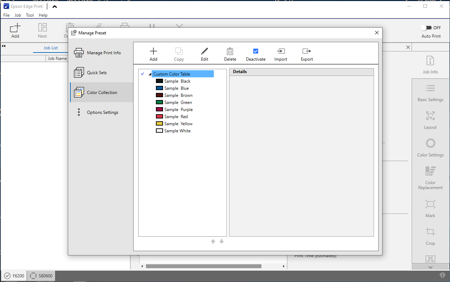The width and height of the screenshot is (450, 282).
Task: Open Quick Sets section
Action: pyautogui.click(x=102, y=73)
